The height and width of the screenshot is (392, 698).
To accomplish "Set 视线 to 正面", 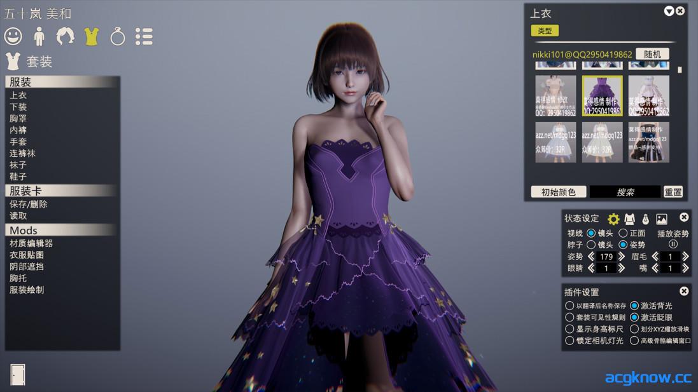I will pyautogui.click(x=623, y=233).
